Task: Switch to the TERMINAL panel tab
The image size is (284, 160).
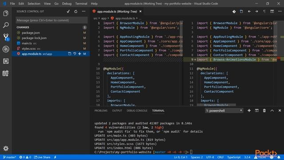Action: pos(158,111)
